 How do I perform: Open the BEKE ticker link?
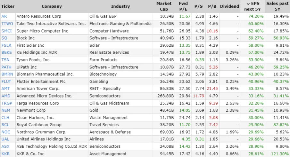click(6, 52)
